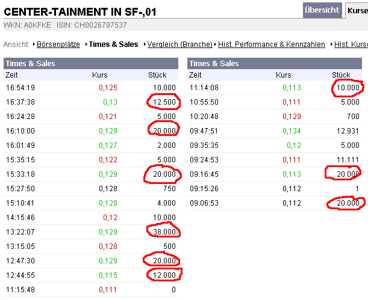Select the 0,134 price at 09:47:51

(x=292, y=131)
